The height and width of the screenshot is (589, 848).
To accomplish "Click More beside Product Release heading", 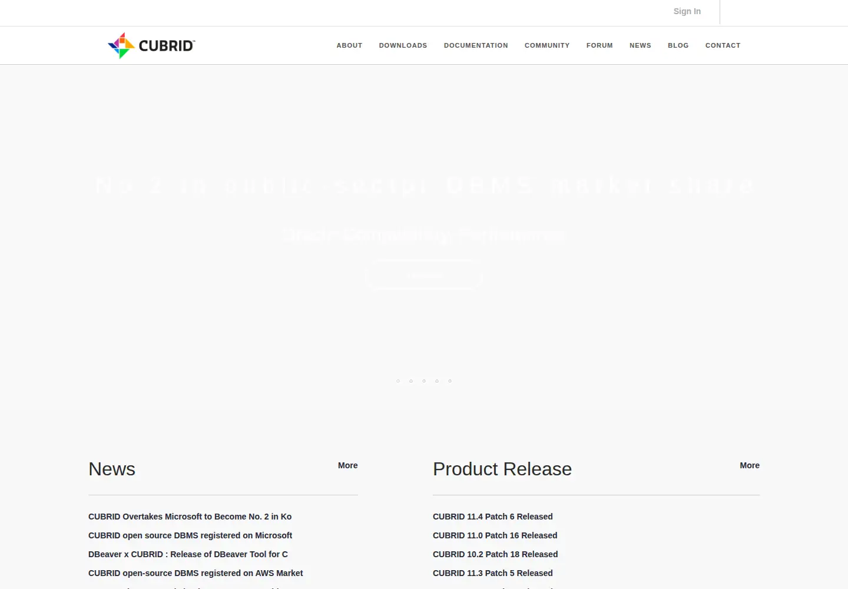I will 750,465.
